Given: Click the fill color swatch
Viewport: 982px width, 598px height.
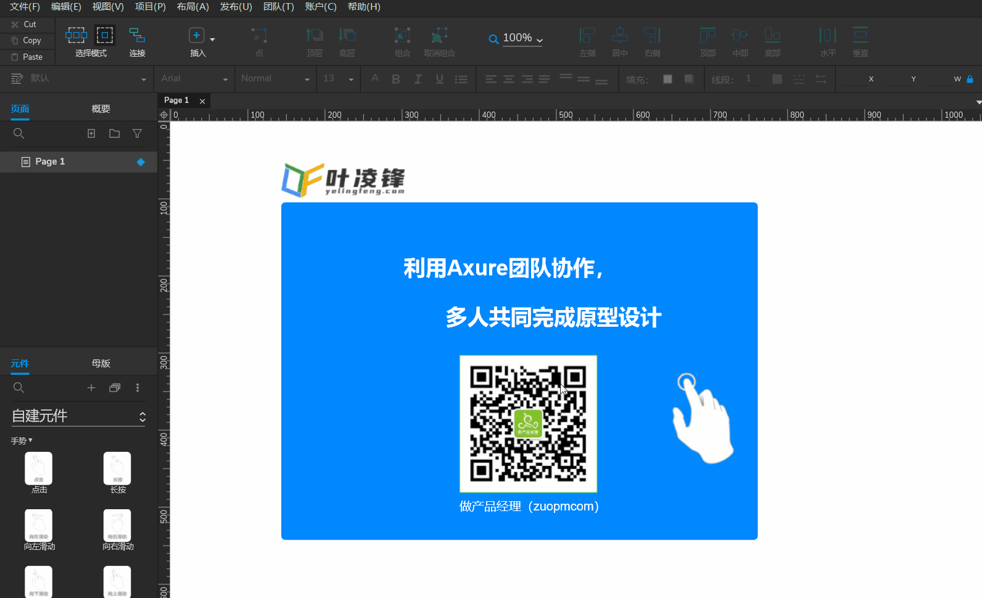Looking at the screenshot, I should pos(667,79).
